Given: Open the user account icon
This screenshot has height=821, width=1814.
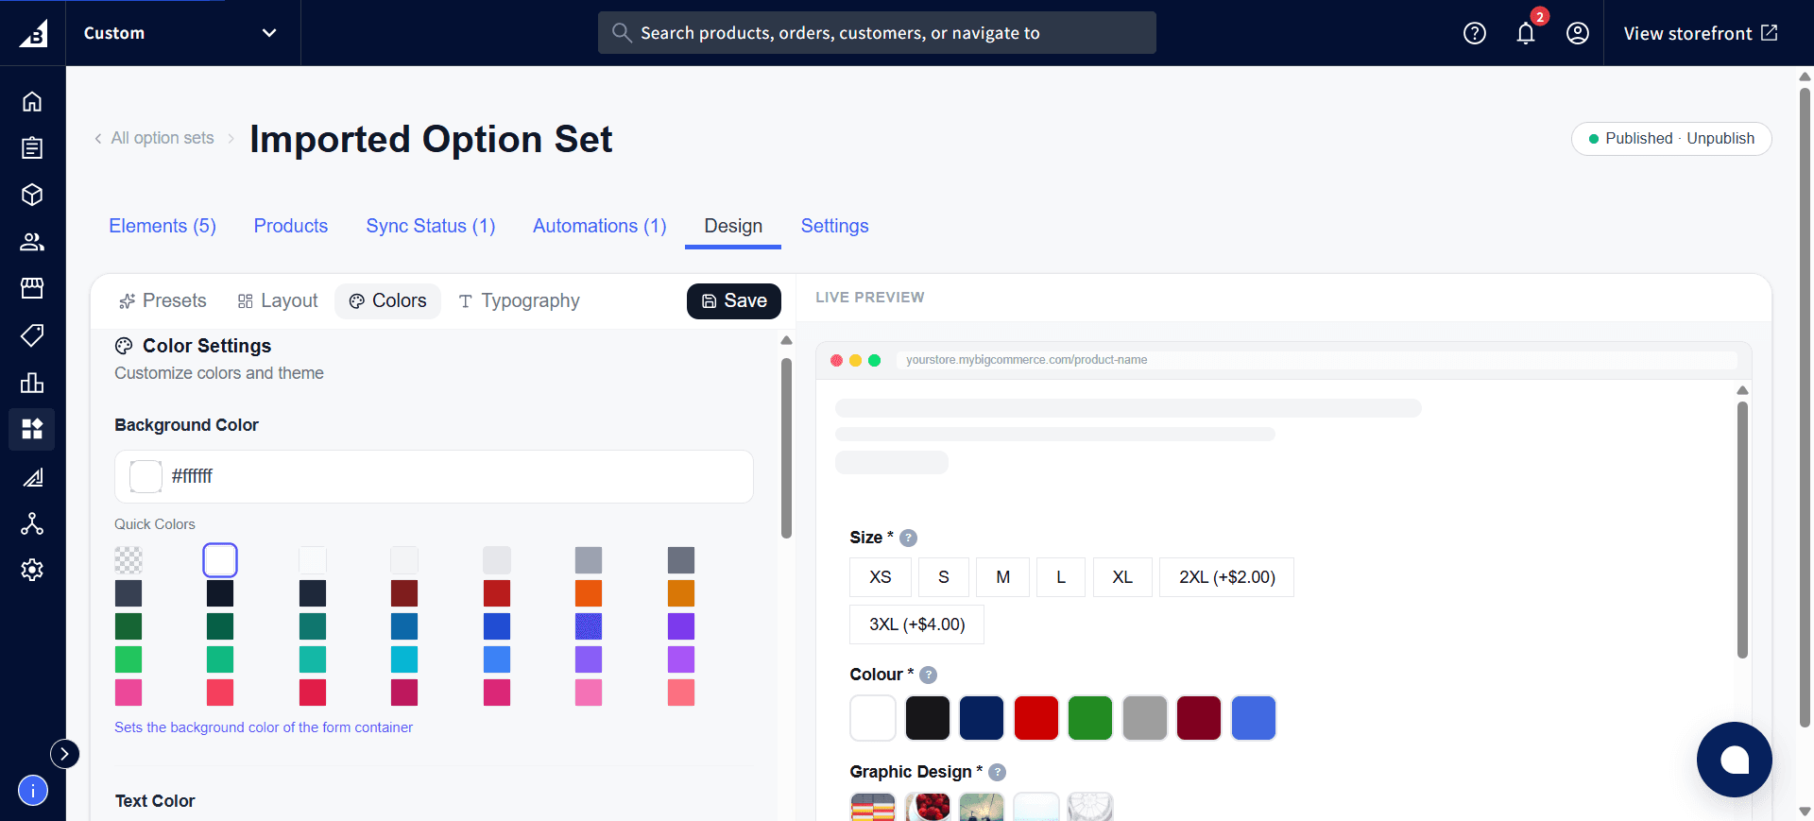Looking at the screenshot, I should coord(1578,33).
